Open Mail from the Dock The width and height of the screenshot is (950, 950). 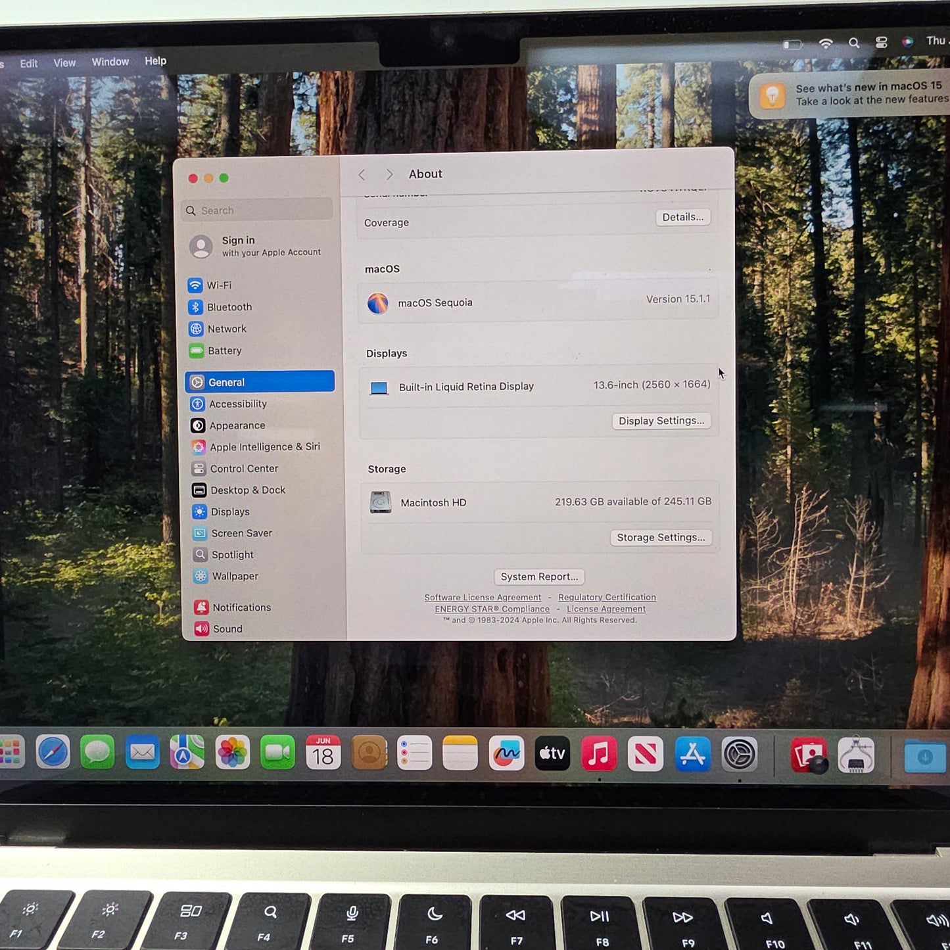tap(142, 752)
